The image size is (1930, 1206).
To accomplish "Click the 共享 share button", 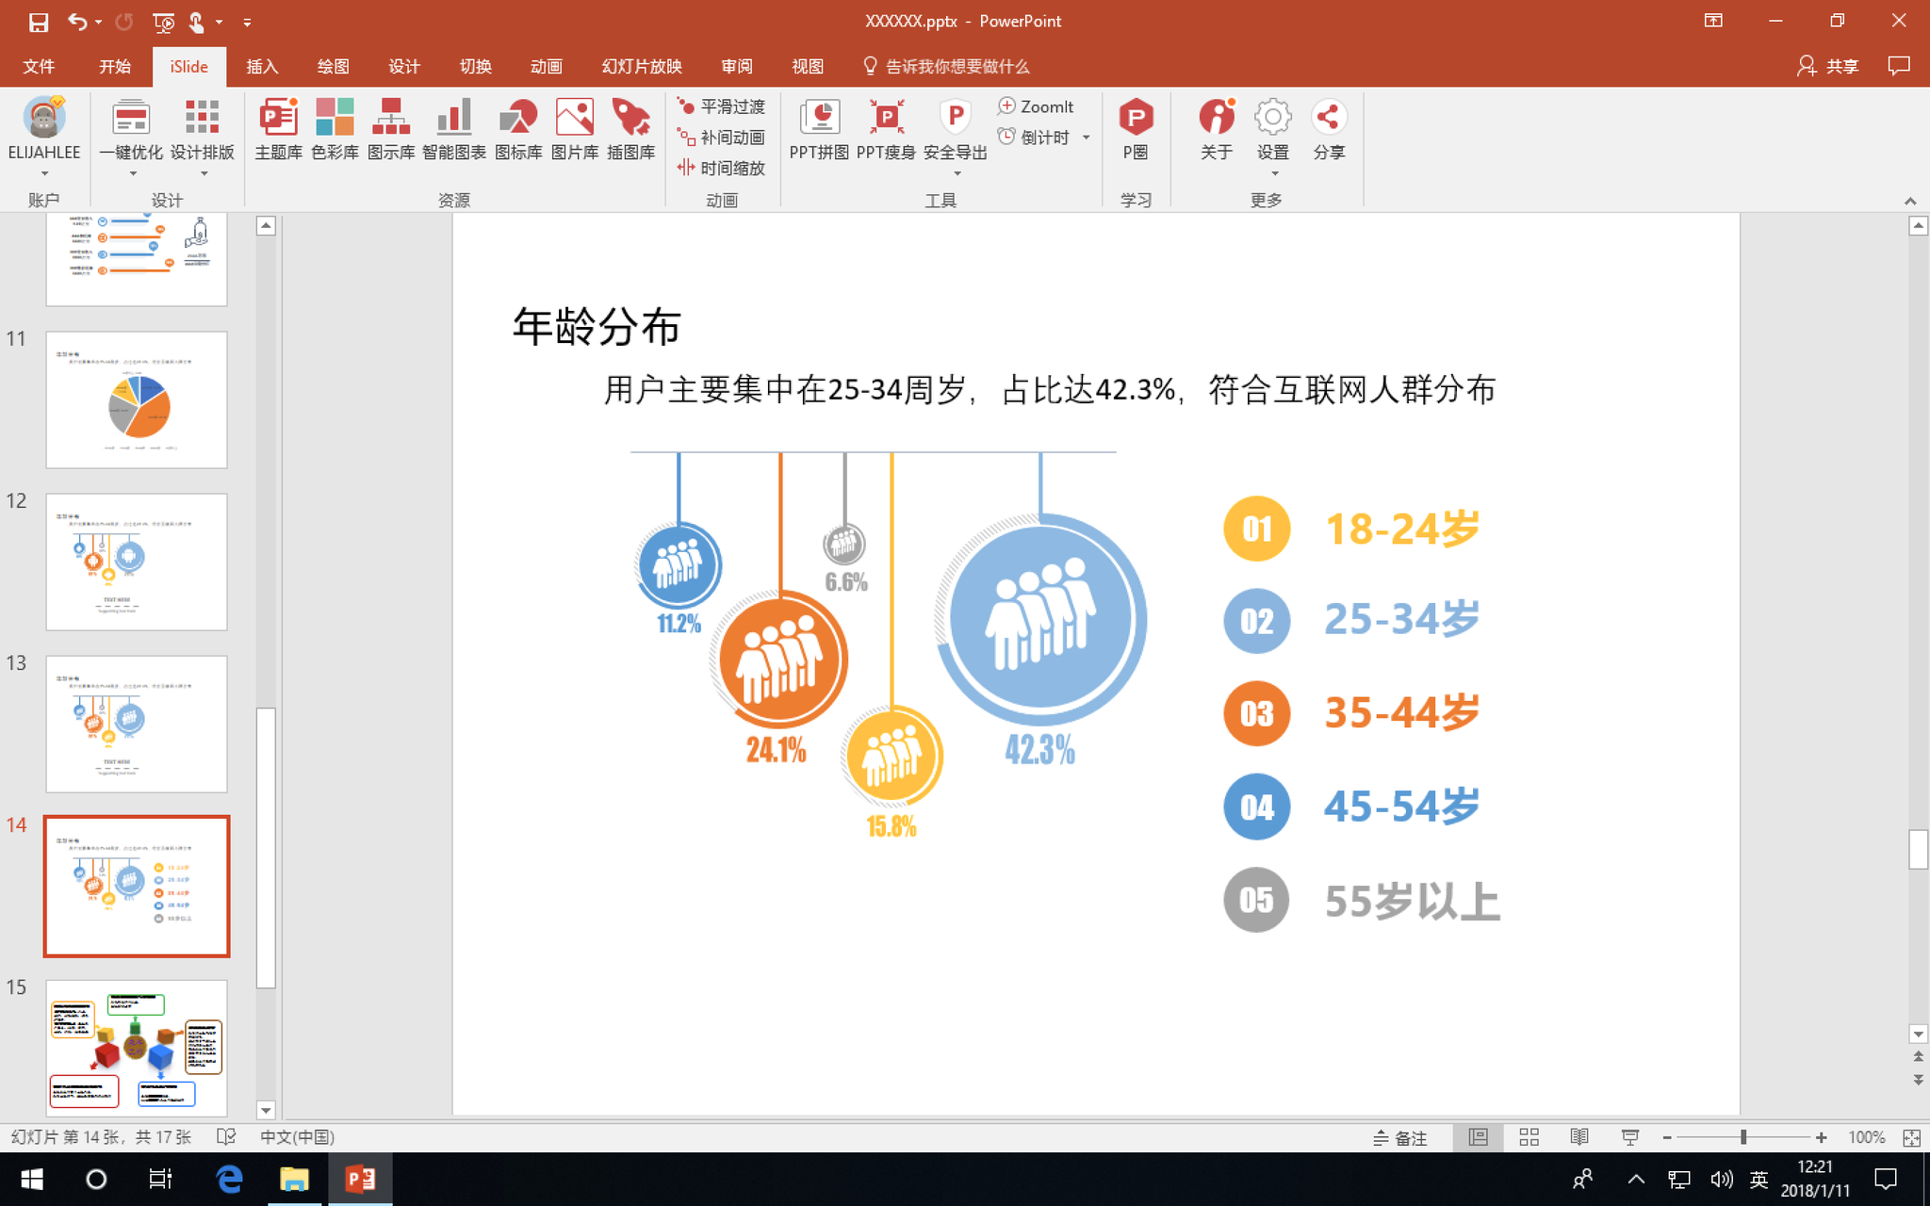I will pos(1828,66).
